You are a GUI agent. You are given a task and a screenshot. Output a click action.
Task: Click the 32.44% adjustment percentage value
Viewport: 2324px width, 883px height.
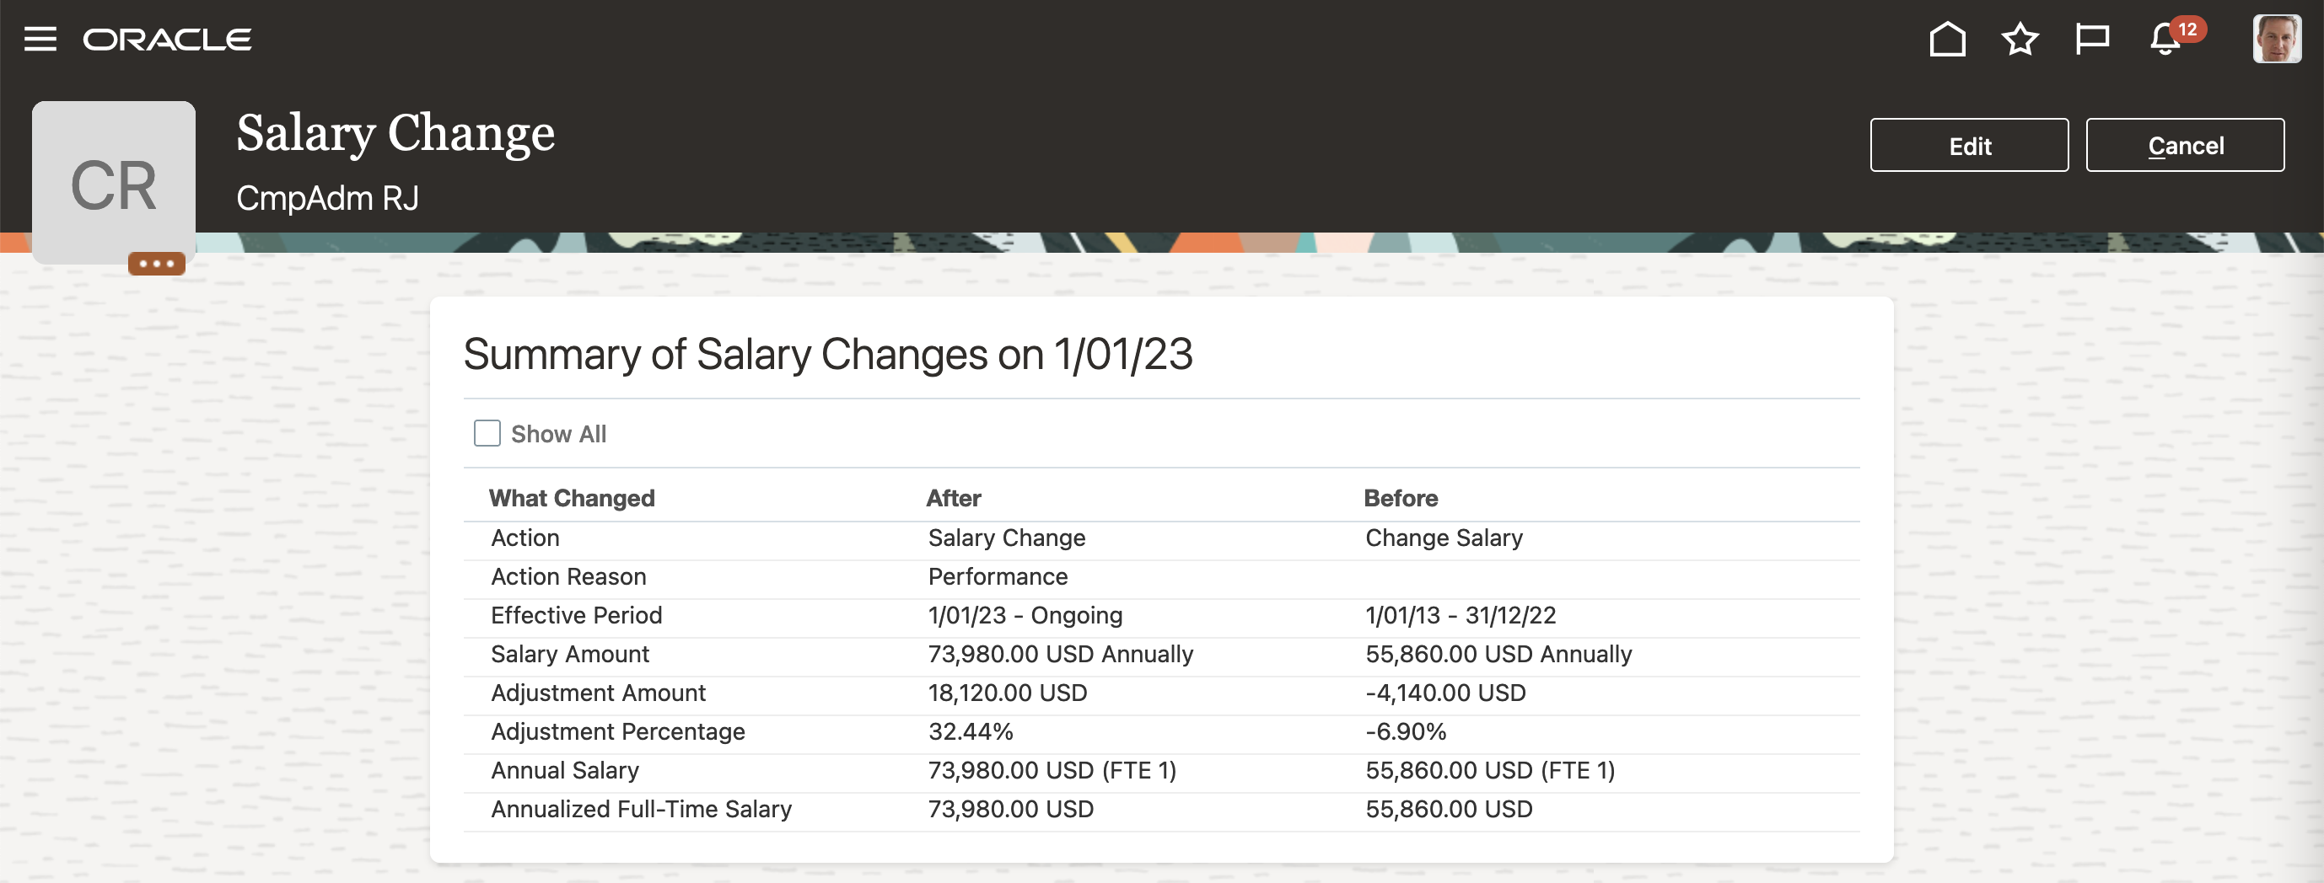(971, 731)
